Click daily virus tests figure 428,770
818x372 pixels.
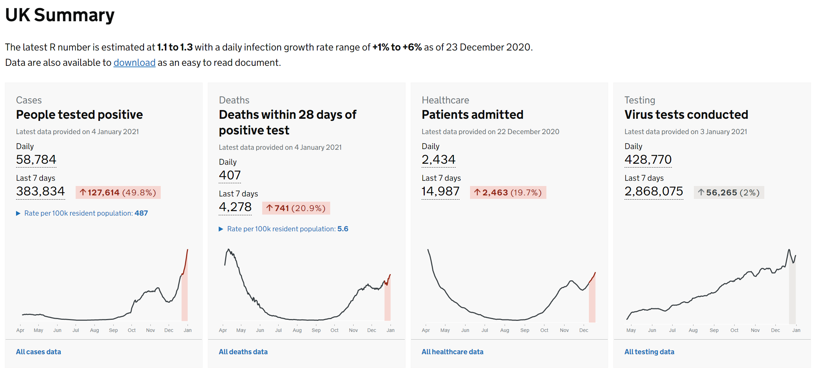[x=648, y=160]
